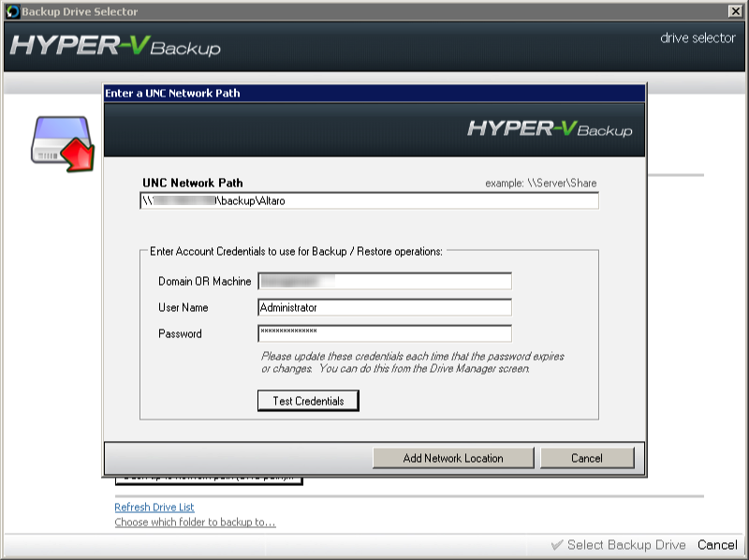749x560 pixels.
Task: Click the 'Enter Account Credentials' group heading
Action: coord(296,251)
